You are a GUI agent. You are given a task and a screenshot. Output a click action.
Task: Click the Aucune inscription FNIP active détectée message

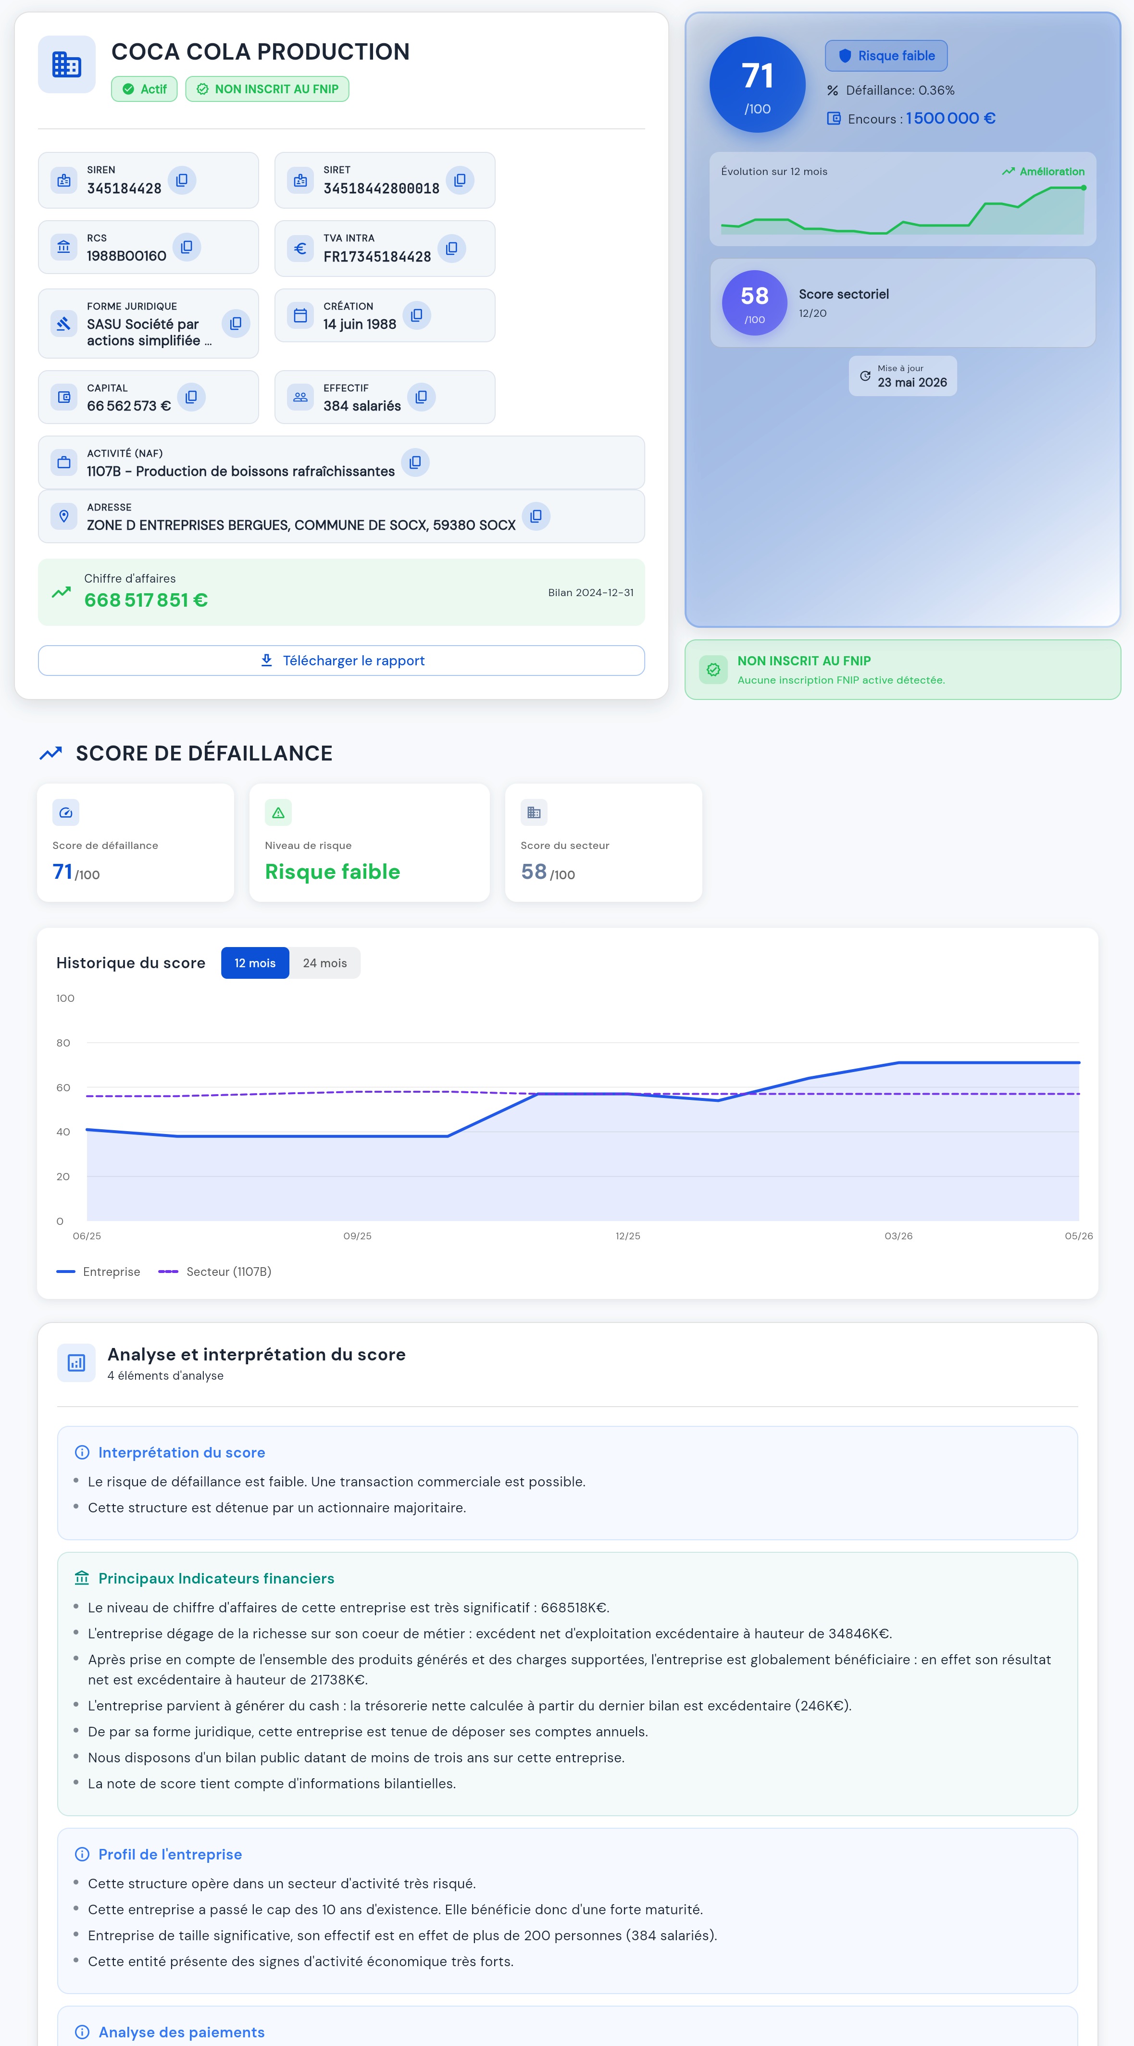[x=841, y=680]
